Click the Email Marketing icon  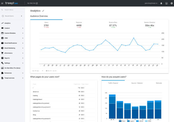tap(2, 48)
